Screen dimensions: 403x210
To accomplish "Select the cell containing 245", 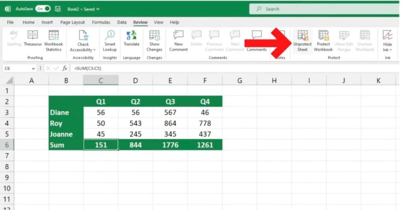I will (x=135, y=134).
